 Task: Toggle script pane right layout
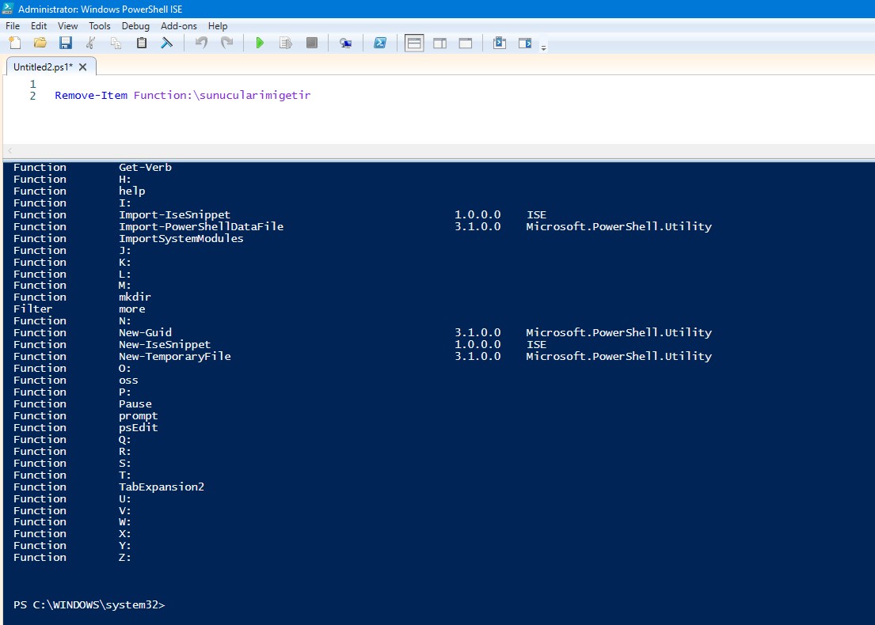click(x=439, y=43)
